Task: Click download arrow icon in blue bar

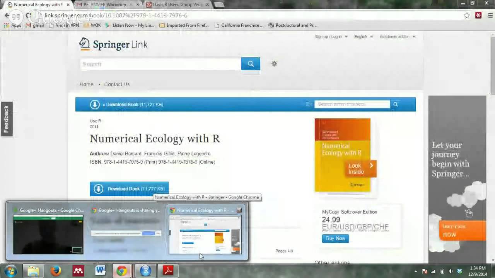Action: pos(95,104)
